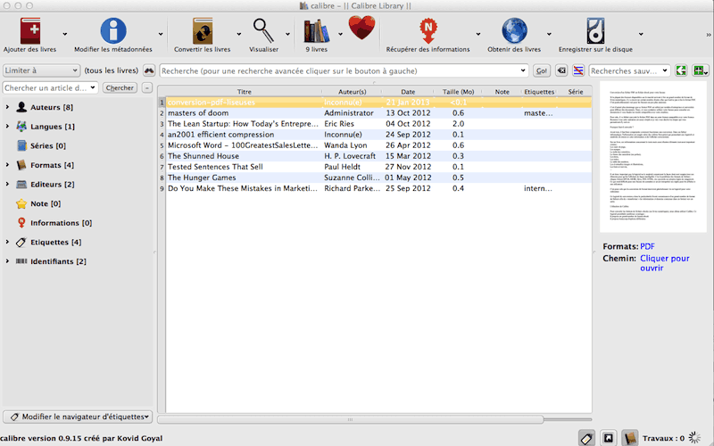Toggle tag browser icon in status bar
Viewport: 714px width, 446px height.
pyautogui.click(x=586, y=438)
